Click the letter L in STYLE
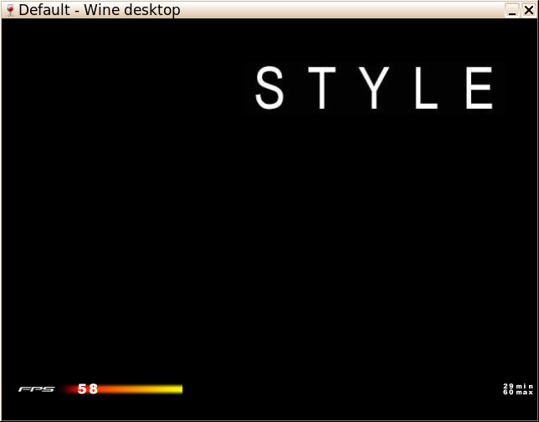This screenshot has height=422, width=539. point(426,89)
